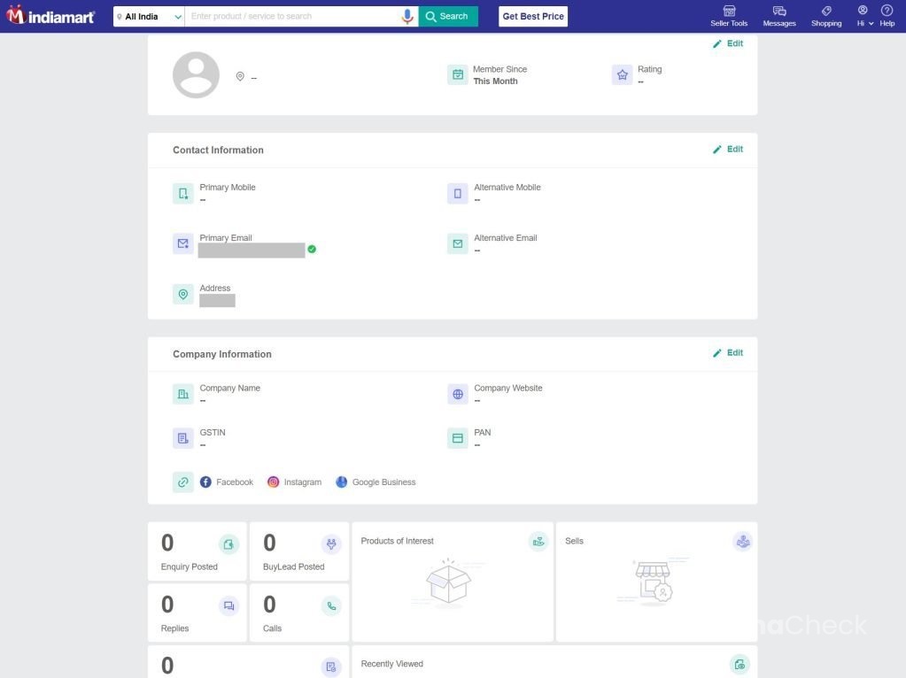Open the Facebook link
The width and height of the screenshot is (906, 678).
click(227, 482)
